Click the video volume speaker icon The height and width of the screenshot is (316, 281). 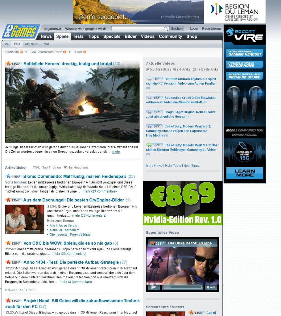click(x=208, y=287)
